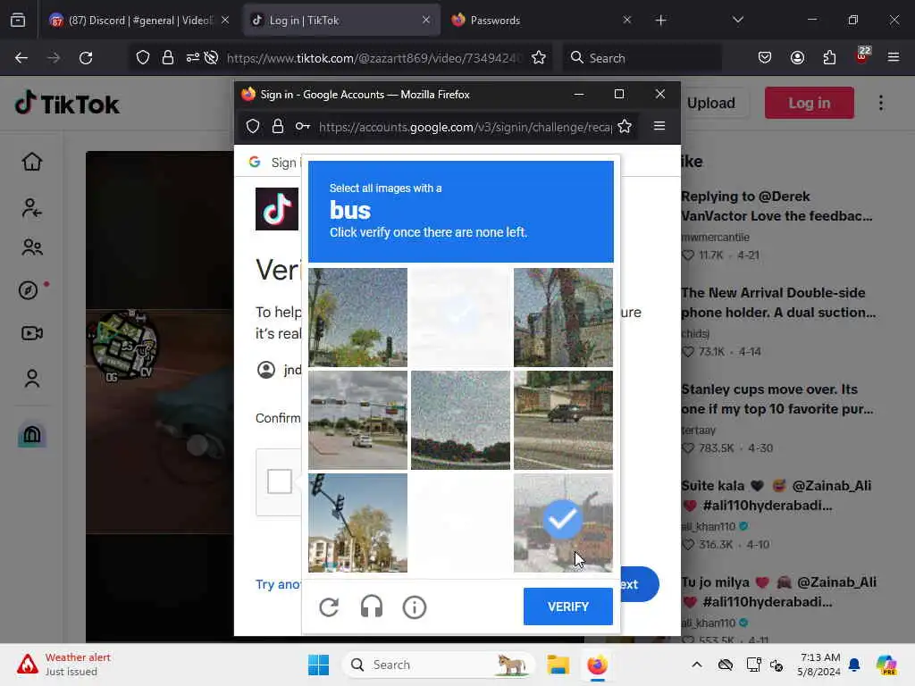Click the VERIFY button
Image resolution: width=915 pixels, height=686 pixels.
(x=567, y=607)
